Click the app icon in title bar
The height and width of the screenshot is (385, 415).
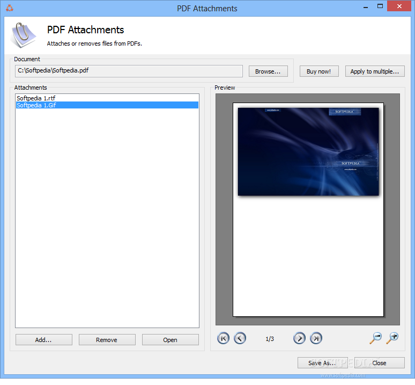(x=10, y=8)
